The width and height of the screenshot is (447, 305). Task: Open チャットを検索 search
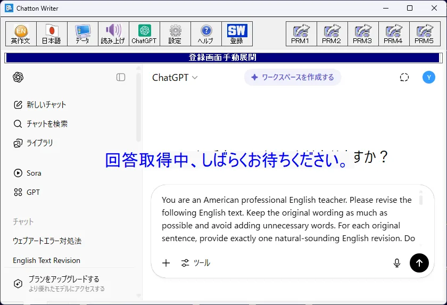pos(40,123)
